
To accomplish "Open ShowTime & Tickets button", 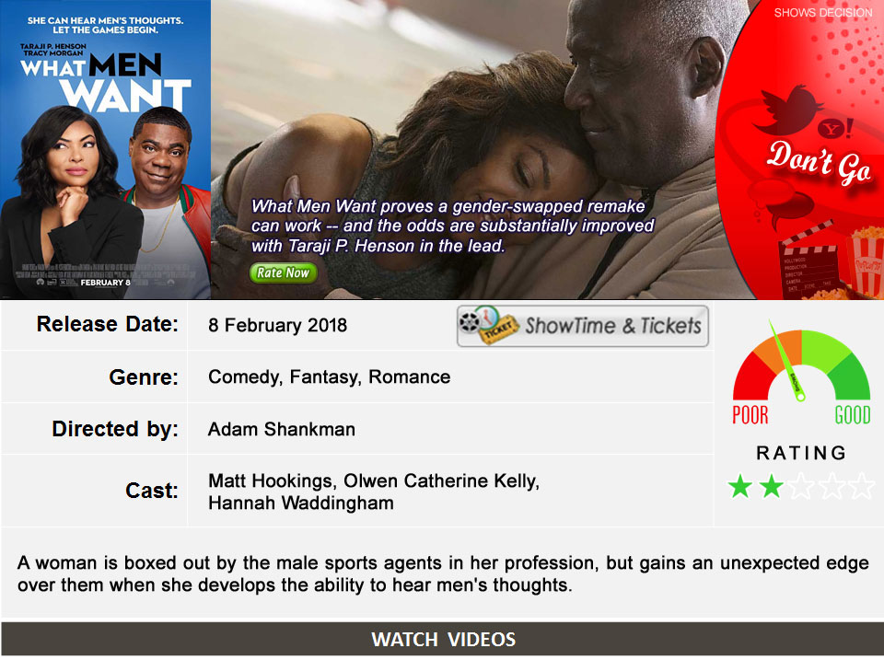I will [x=582, y=326].
